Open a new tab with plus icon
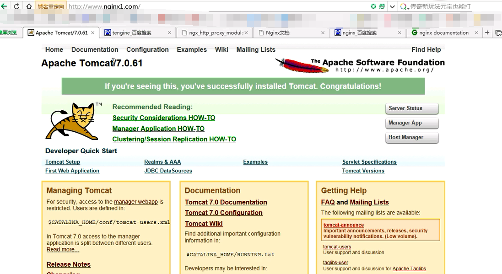 tap(487, 32)
